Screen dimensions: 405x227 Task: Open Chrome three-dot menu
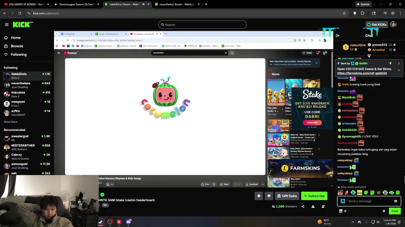(x=401, y=13)
